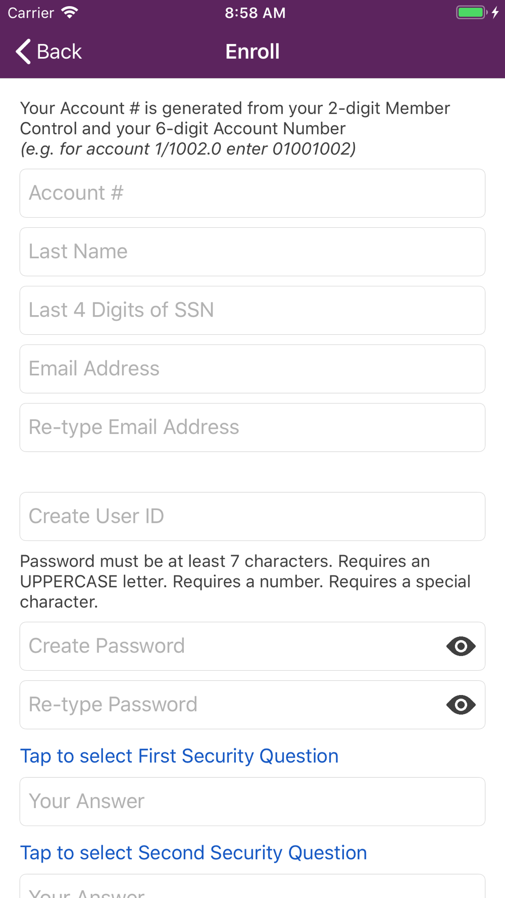Tap the clock time in status bar
The image size is (505, 898).
coord(255,13)
